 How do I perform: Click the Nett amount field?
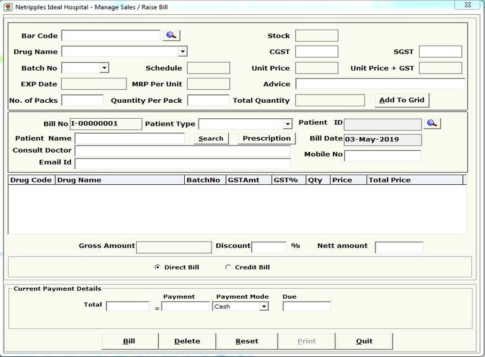click(399, 248)
